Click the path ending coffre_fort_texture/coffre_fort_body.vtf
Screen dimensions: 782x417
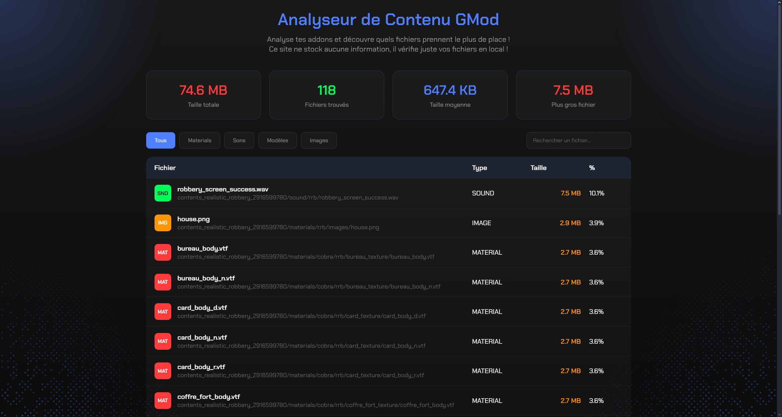[x=316, y=405]
